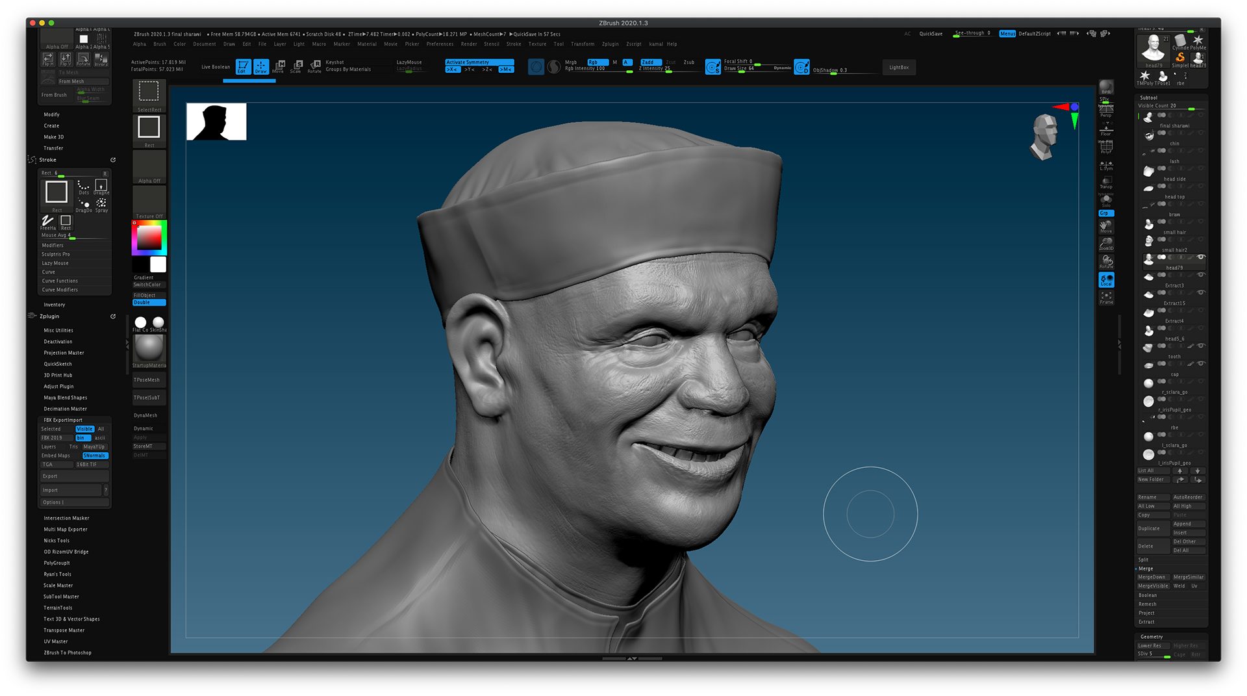Pick a color in the color picker square
Image resolution: width=1247 pixels, height=696 pixels.
[x=149, y=238]
